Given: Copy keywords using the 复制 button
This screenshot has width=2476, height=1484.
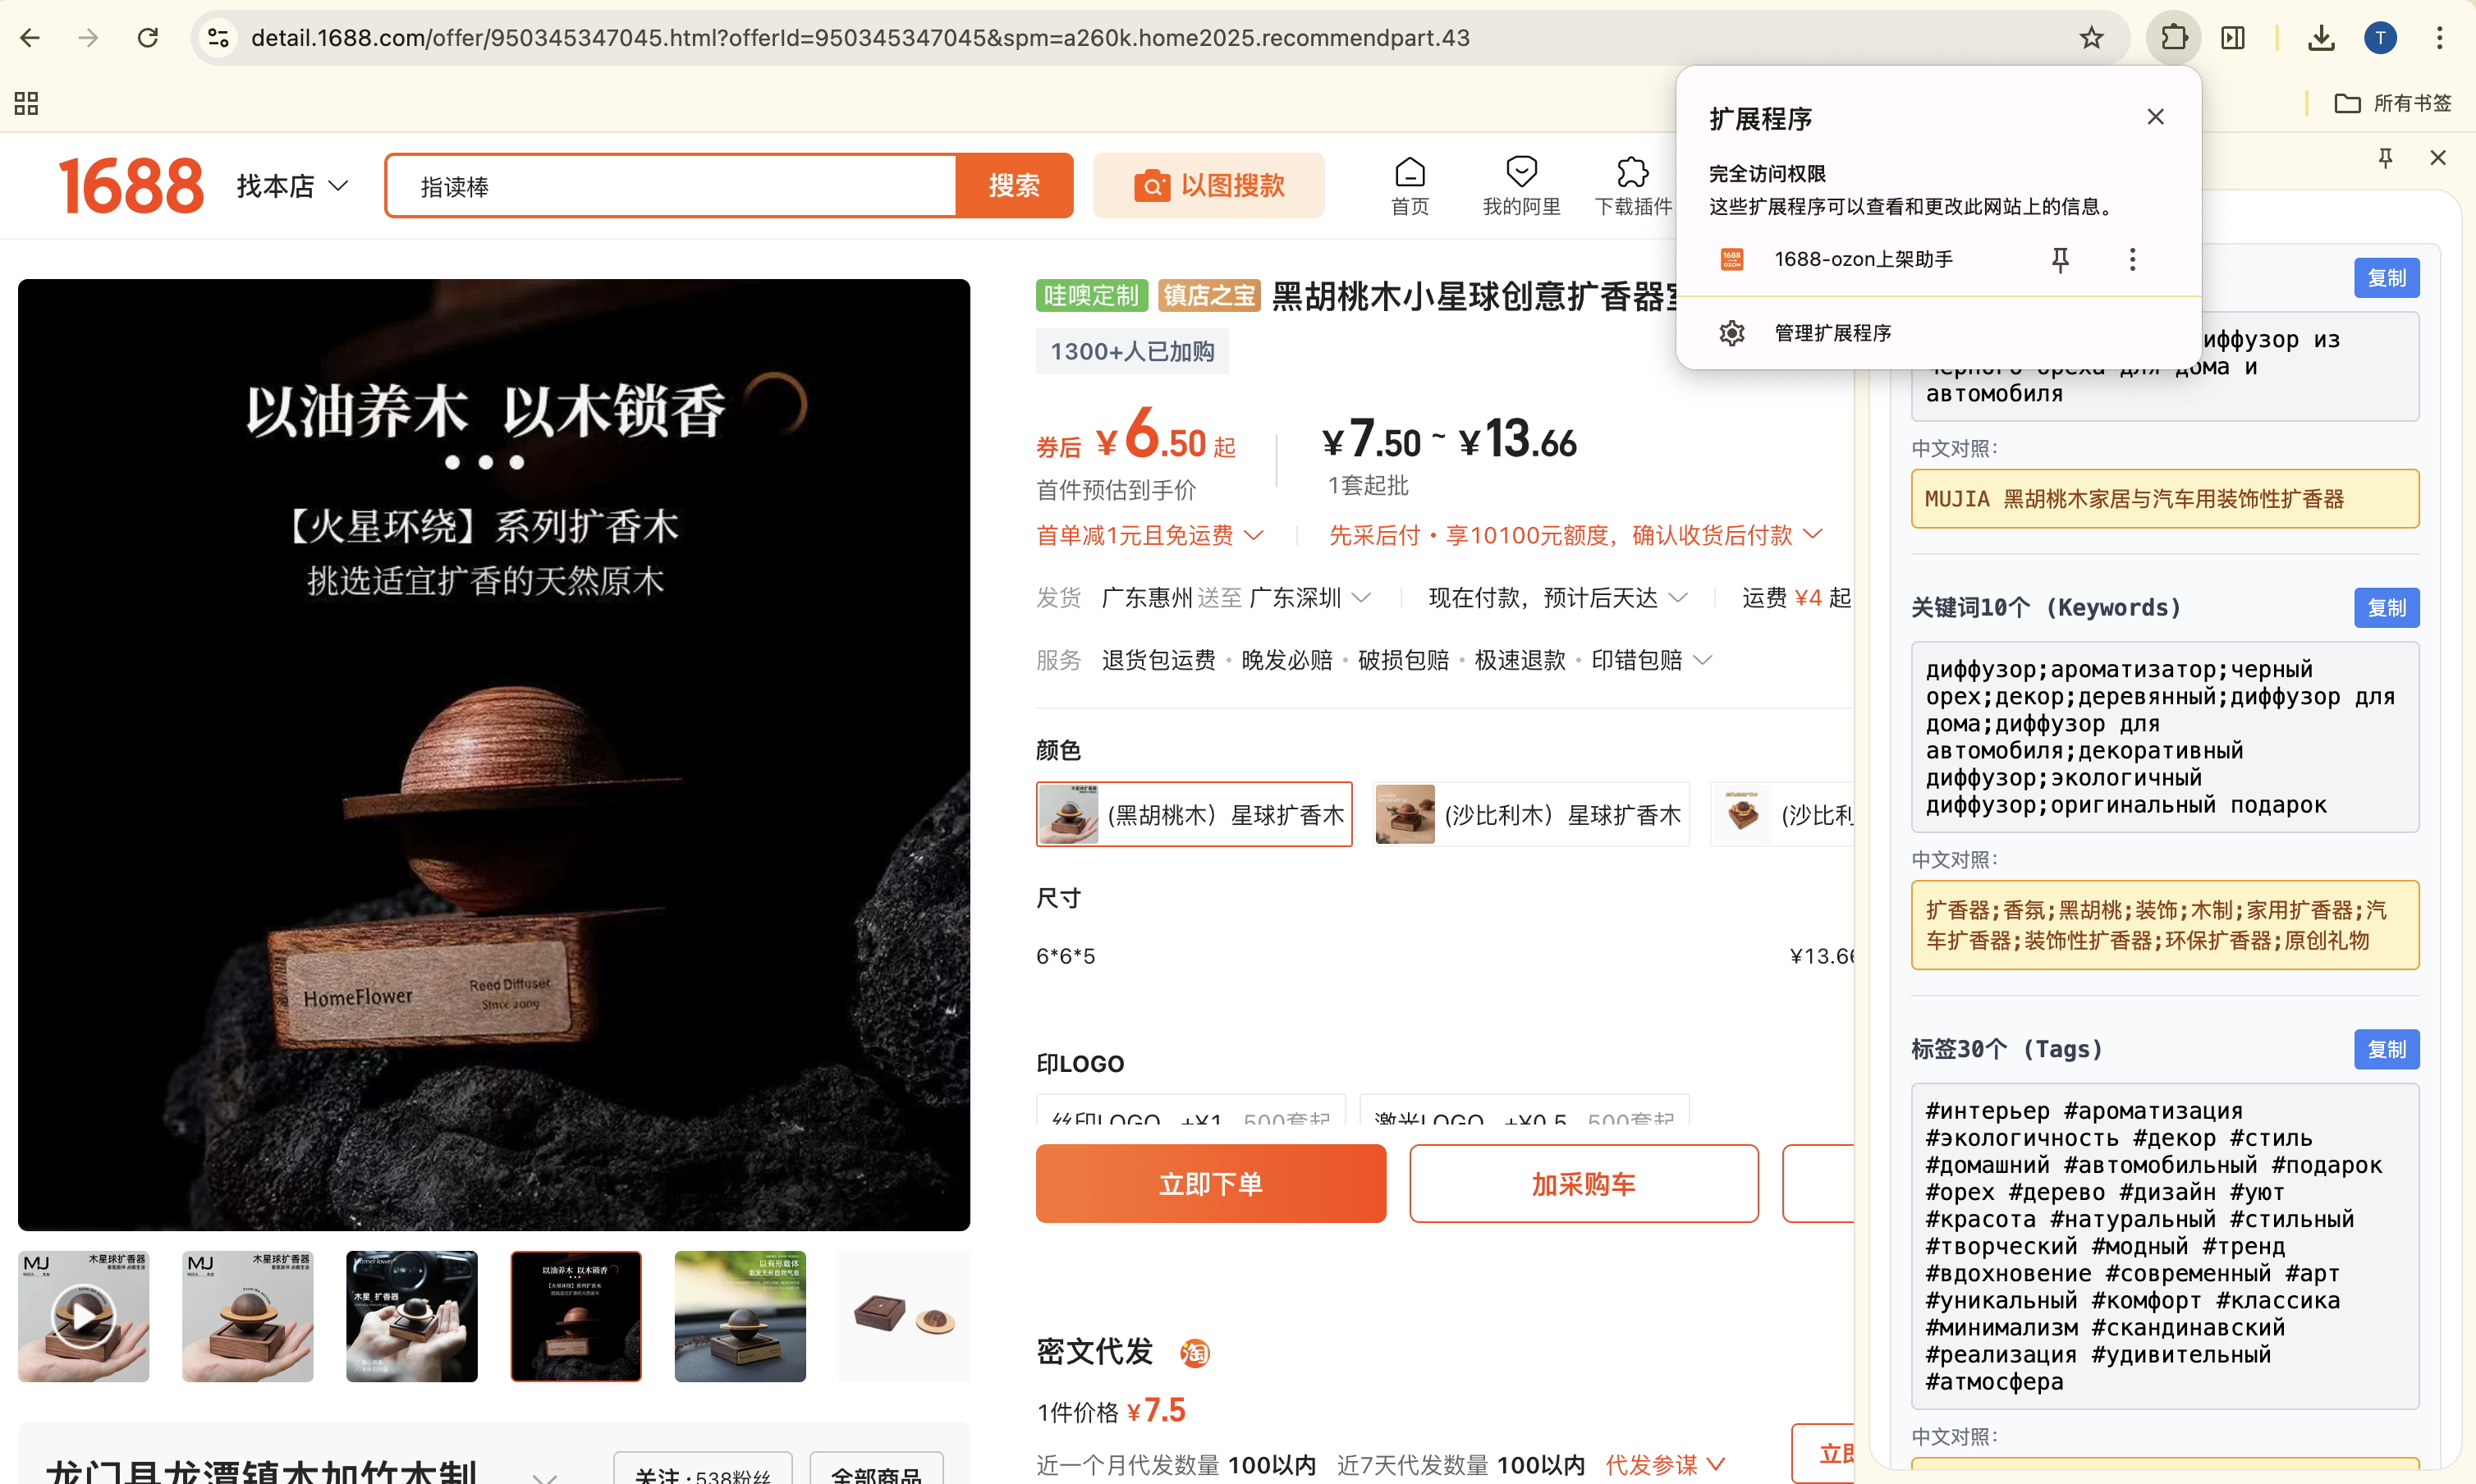Looking at the screenshot, I should 2387,607.
